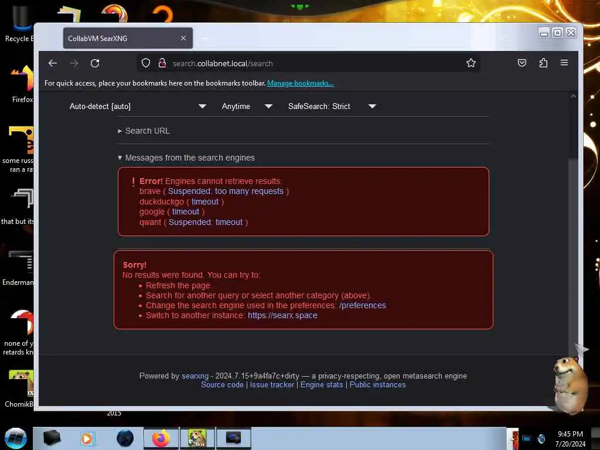Collapse Messages from the search engines
Viewport: 600px width, 450px height.
(x=186, y=158)
